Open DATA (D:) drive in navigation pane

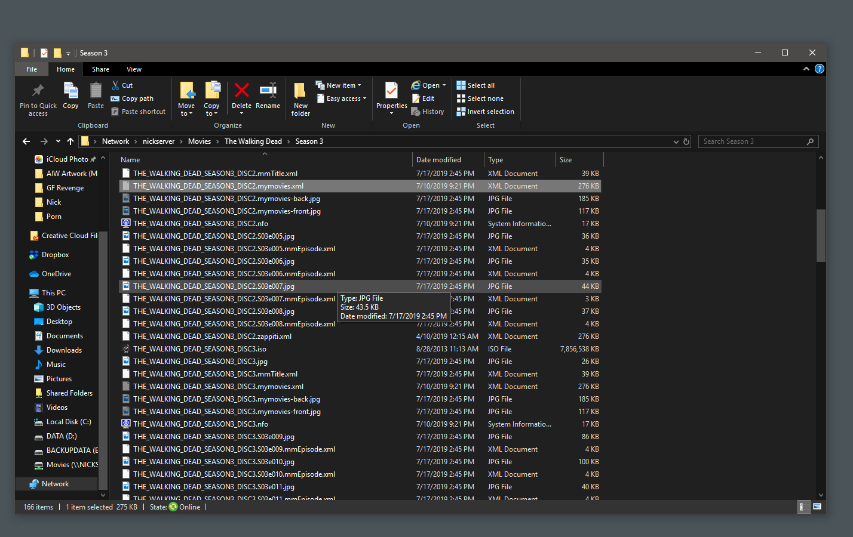pyautogui.click(x=56, y=436)
